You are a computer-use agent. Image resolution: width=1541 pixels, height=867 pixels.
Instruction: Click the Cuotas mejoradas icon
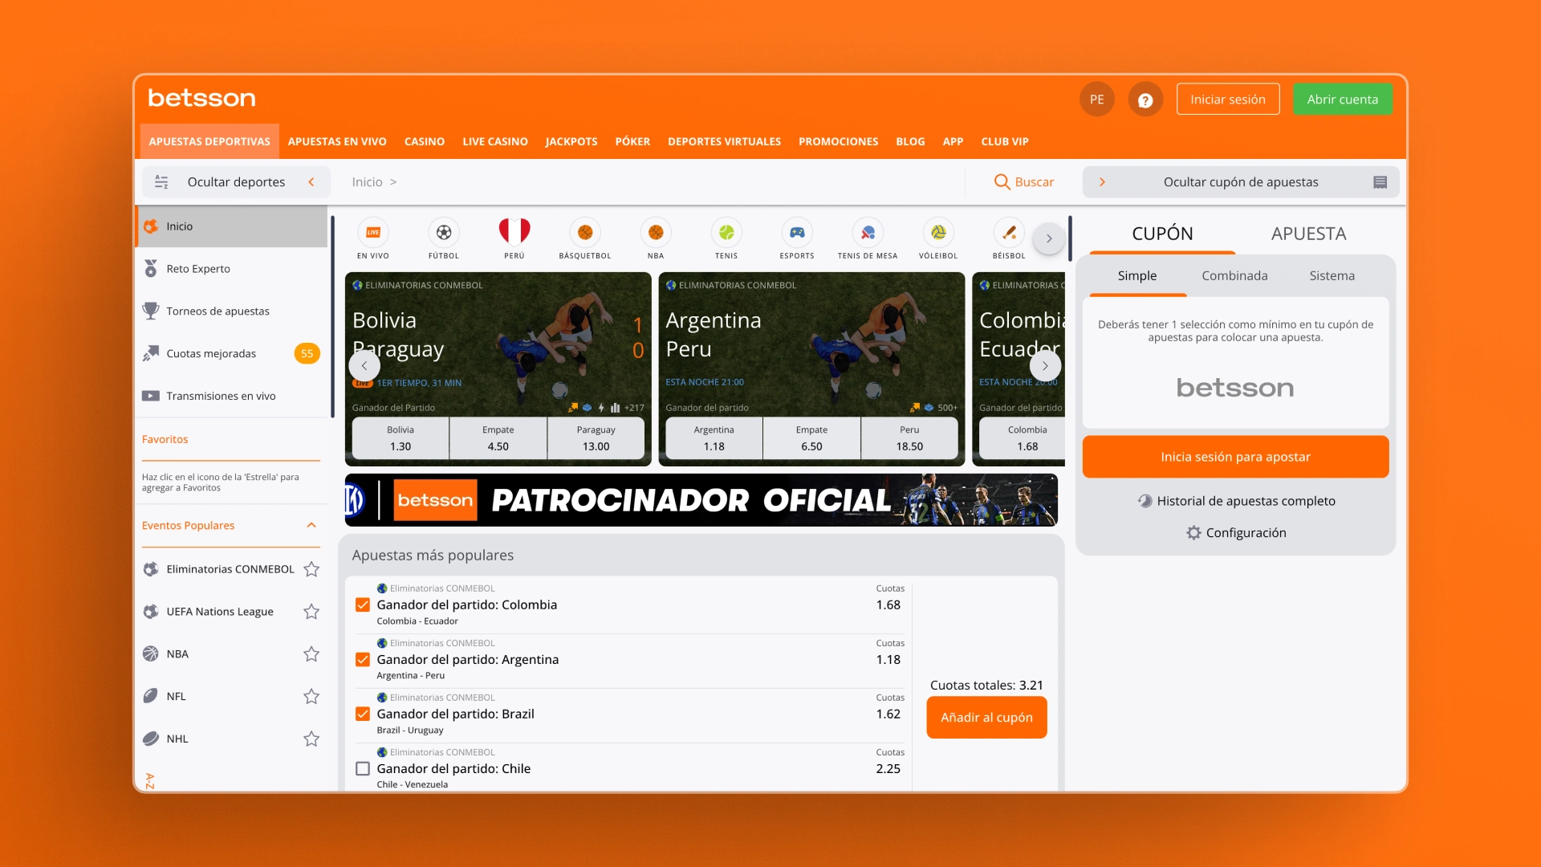pos(151,353)
